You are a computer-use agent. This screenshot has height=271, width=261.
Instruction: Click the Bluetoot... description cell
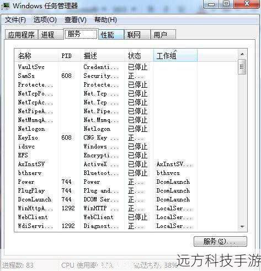[101, 173]
